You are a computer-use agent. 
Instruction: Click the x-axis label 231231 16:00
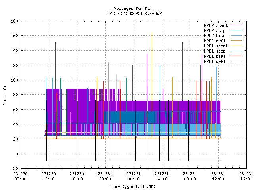pyautogui.click(x=246, y=177)
